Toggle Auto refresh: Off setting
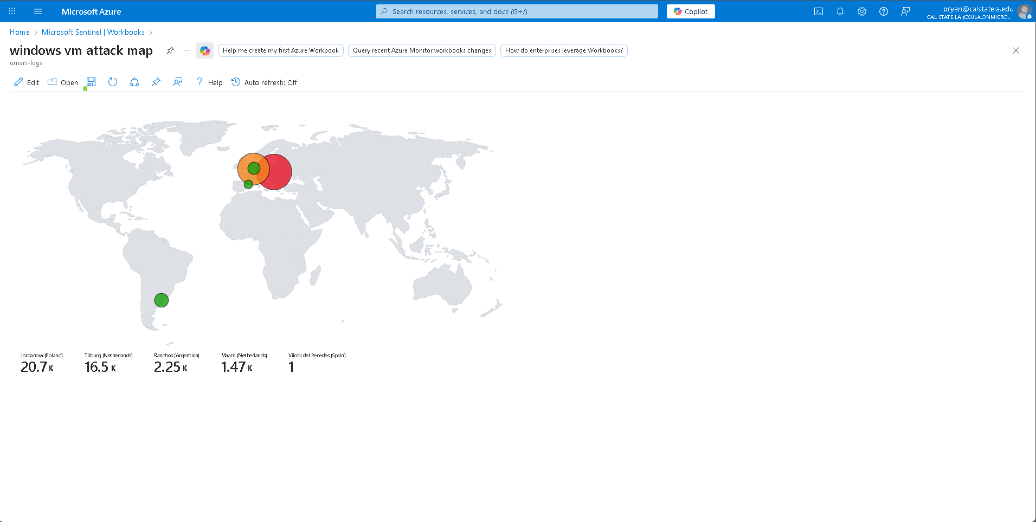The image size is (1036, 522). point(265,82)
